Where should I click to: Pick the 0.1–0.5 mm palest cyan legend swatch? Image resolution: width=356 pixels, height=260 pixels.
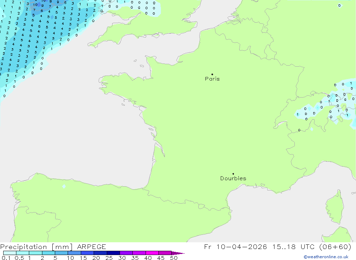10,253
